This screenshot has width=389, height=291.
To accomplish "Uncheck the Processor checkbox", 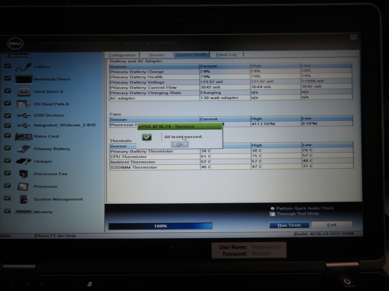I will 8,186.
